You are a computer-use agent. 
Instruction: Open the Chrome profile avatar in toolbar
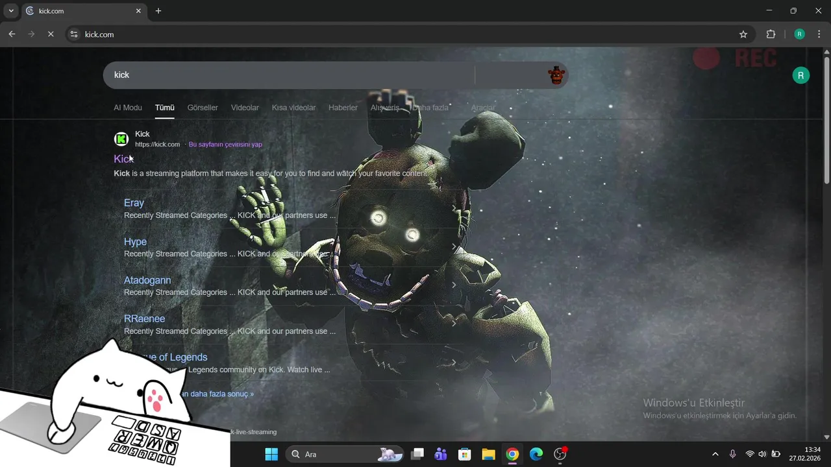tap(799, 34)
